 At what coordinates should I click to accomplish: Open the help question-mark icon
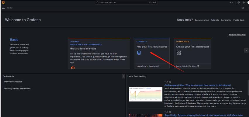[x=238, y=3]
